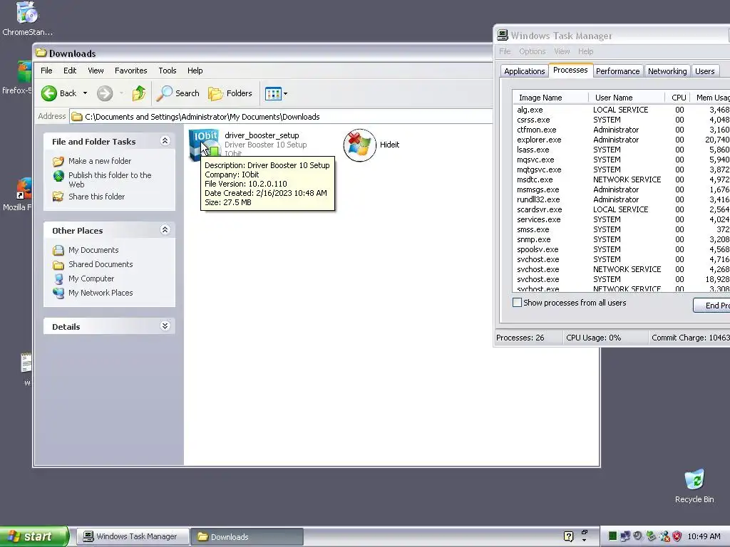Click the address bar path field

(281, 117)
